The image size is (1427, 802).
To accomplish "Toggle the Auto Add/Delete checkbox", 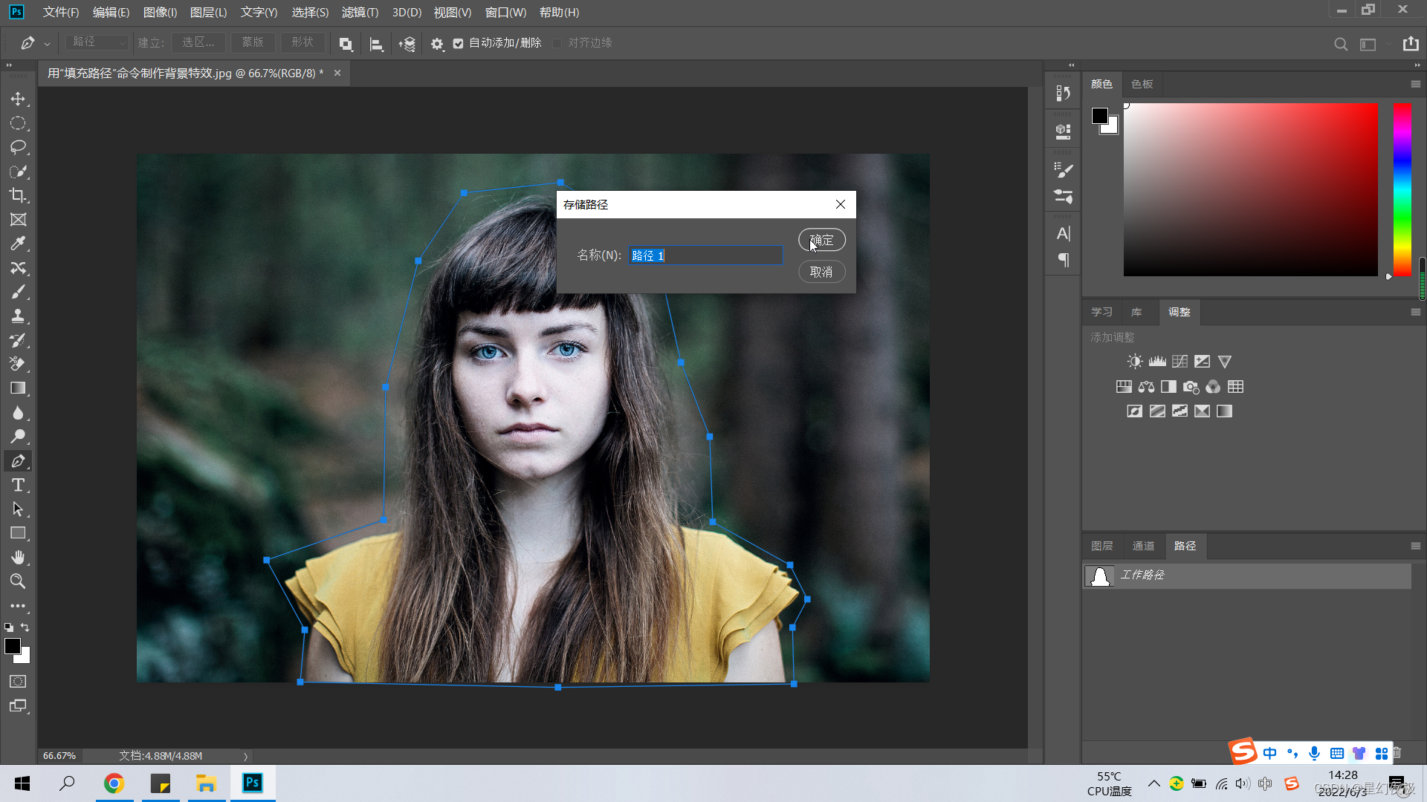I will tap(459, 43).
